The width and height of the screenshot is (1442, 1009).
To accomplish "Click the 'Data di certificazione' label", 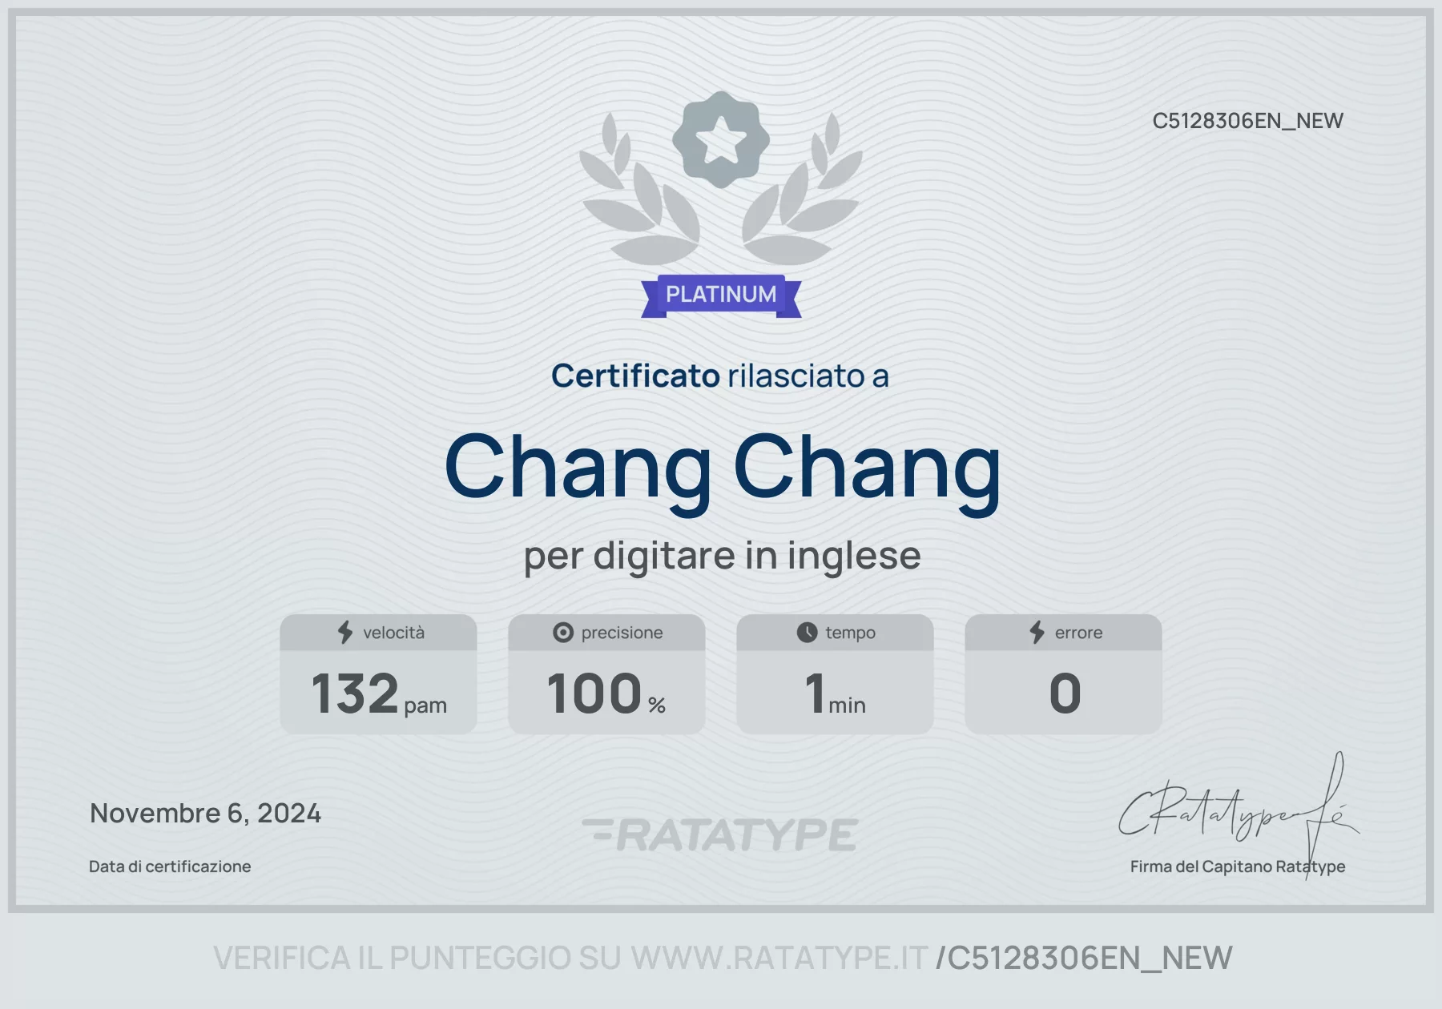I will [170, 866].
